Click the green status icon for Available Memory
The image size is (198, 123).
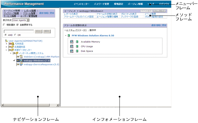click(77, 42)
